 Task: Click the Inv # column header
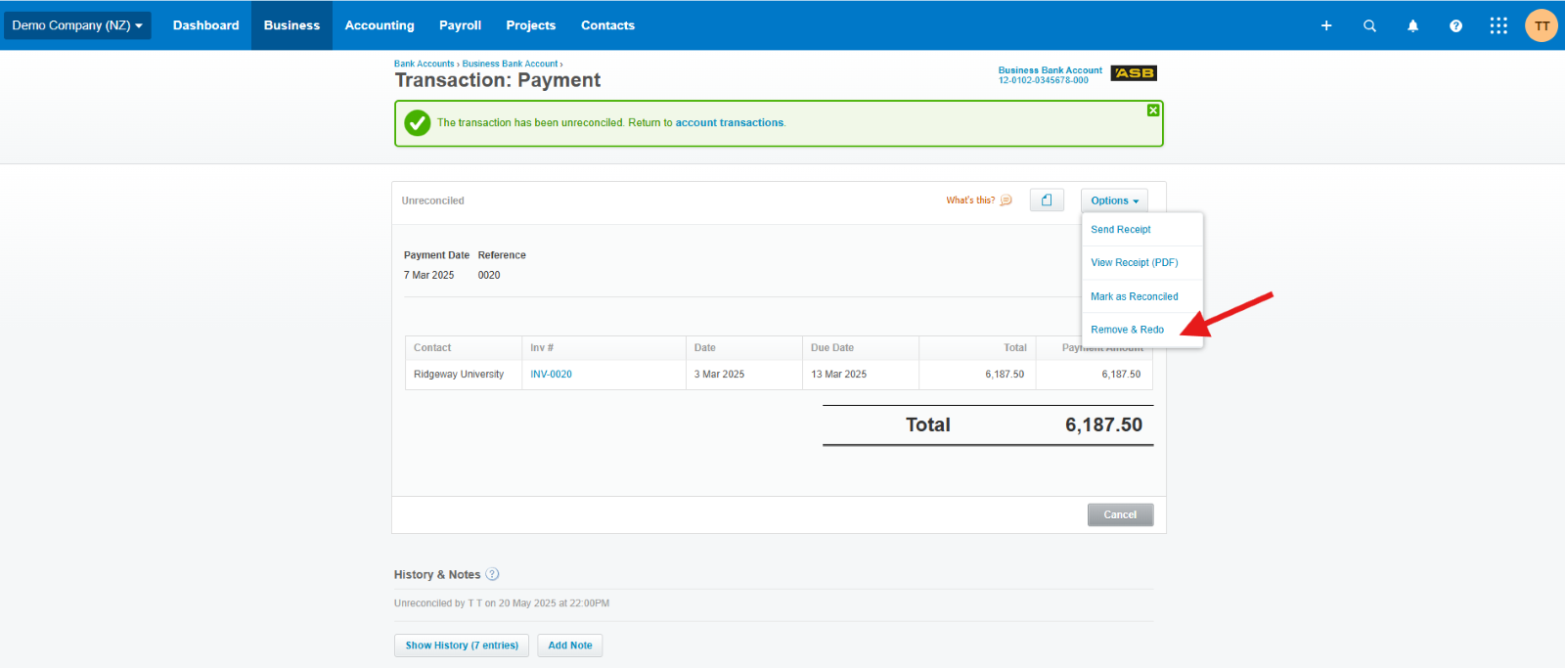[542, 347]
